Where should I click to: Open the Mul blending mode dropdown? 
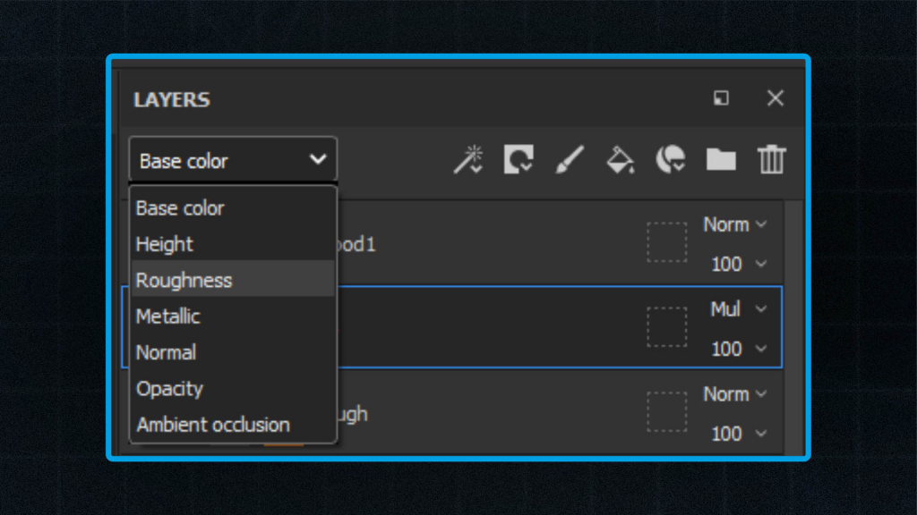point(738,308)
